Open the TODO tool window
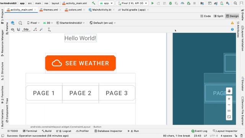This screenshot has height=138, width=245. tap(13, 131)
